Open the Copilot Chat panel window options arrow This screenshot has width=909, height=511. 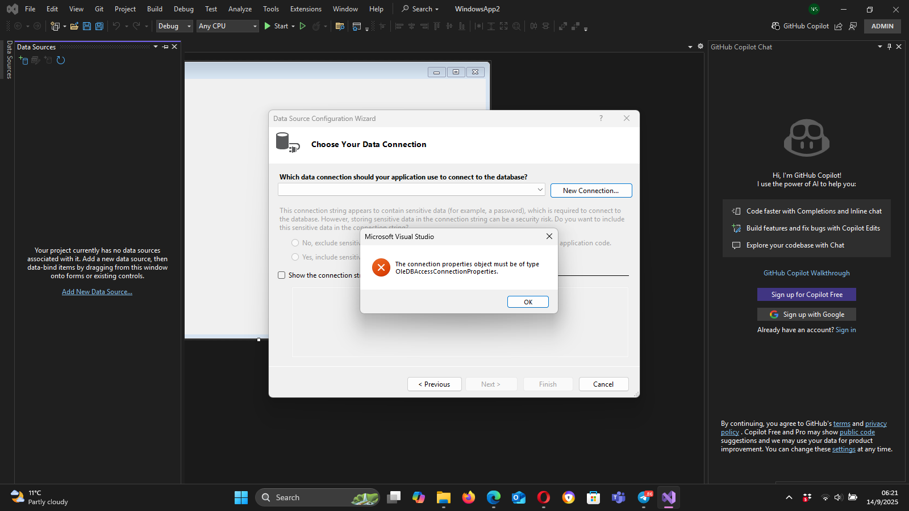point(880,47)
